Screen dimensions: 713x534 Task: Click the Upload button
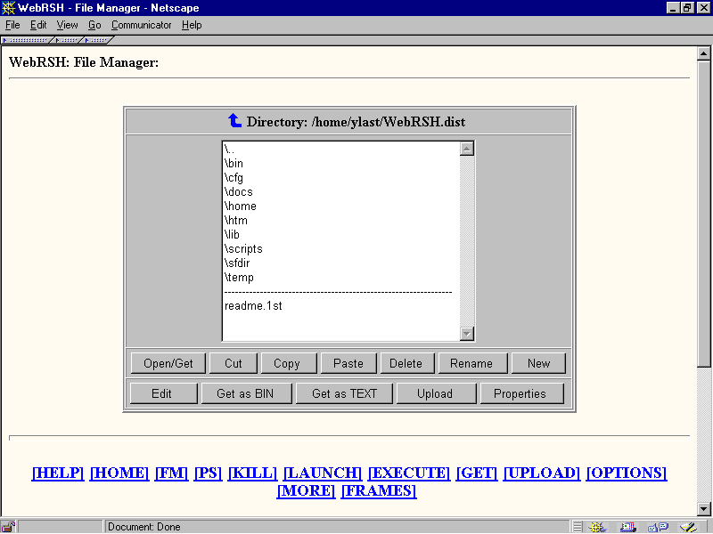[435, 393]
